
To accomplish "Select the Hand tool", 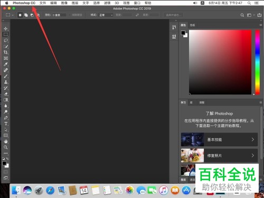I will [6, 142].
